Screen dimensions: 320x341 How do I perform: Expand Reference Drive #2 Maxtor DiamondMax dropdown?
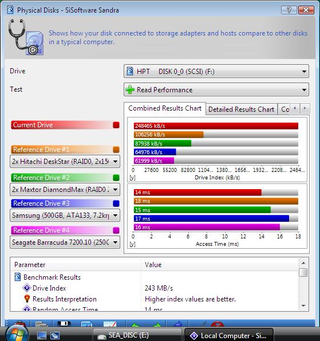[x=65, y=190]
